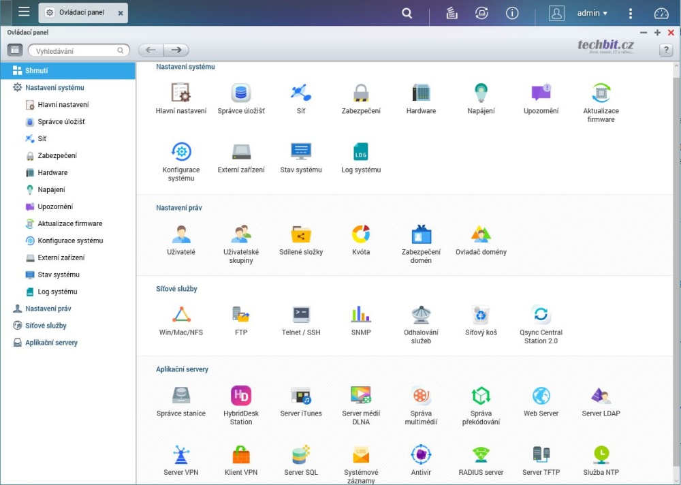Click the help question mark button
This screenshot has width=681, height=485.
pyautogui.click(x=666, y=50)
